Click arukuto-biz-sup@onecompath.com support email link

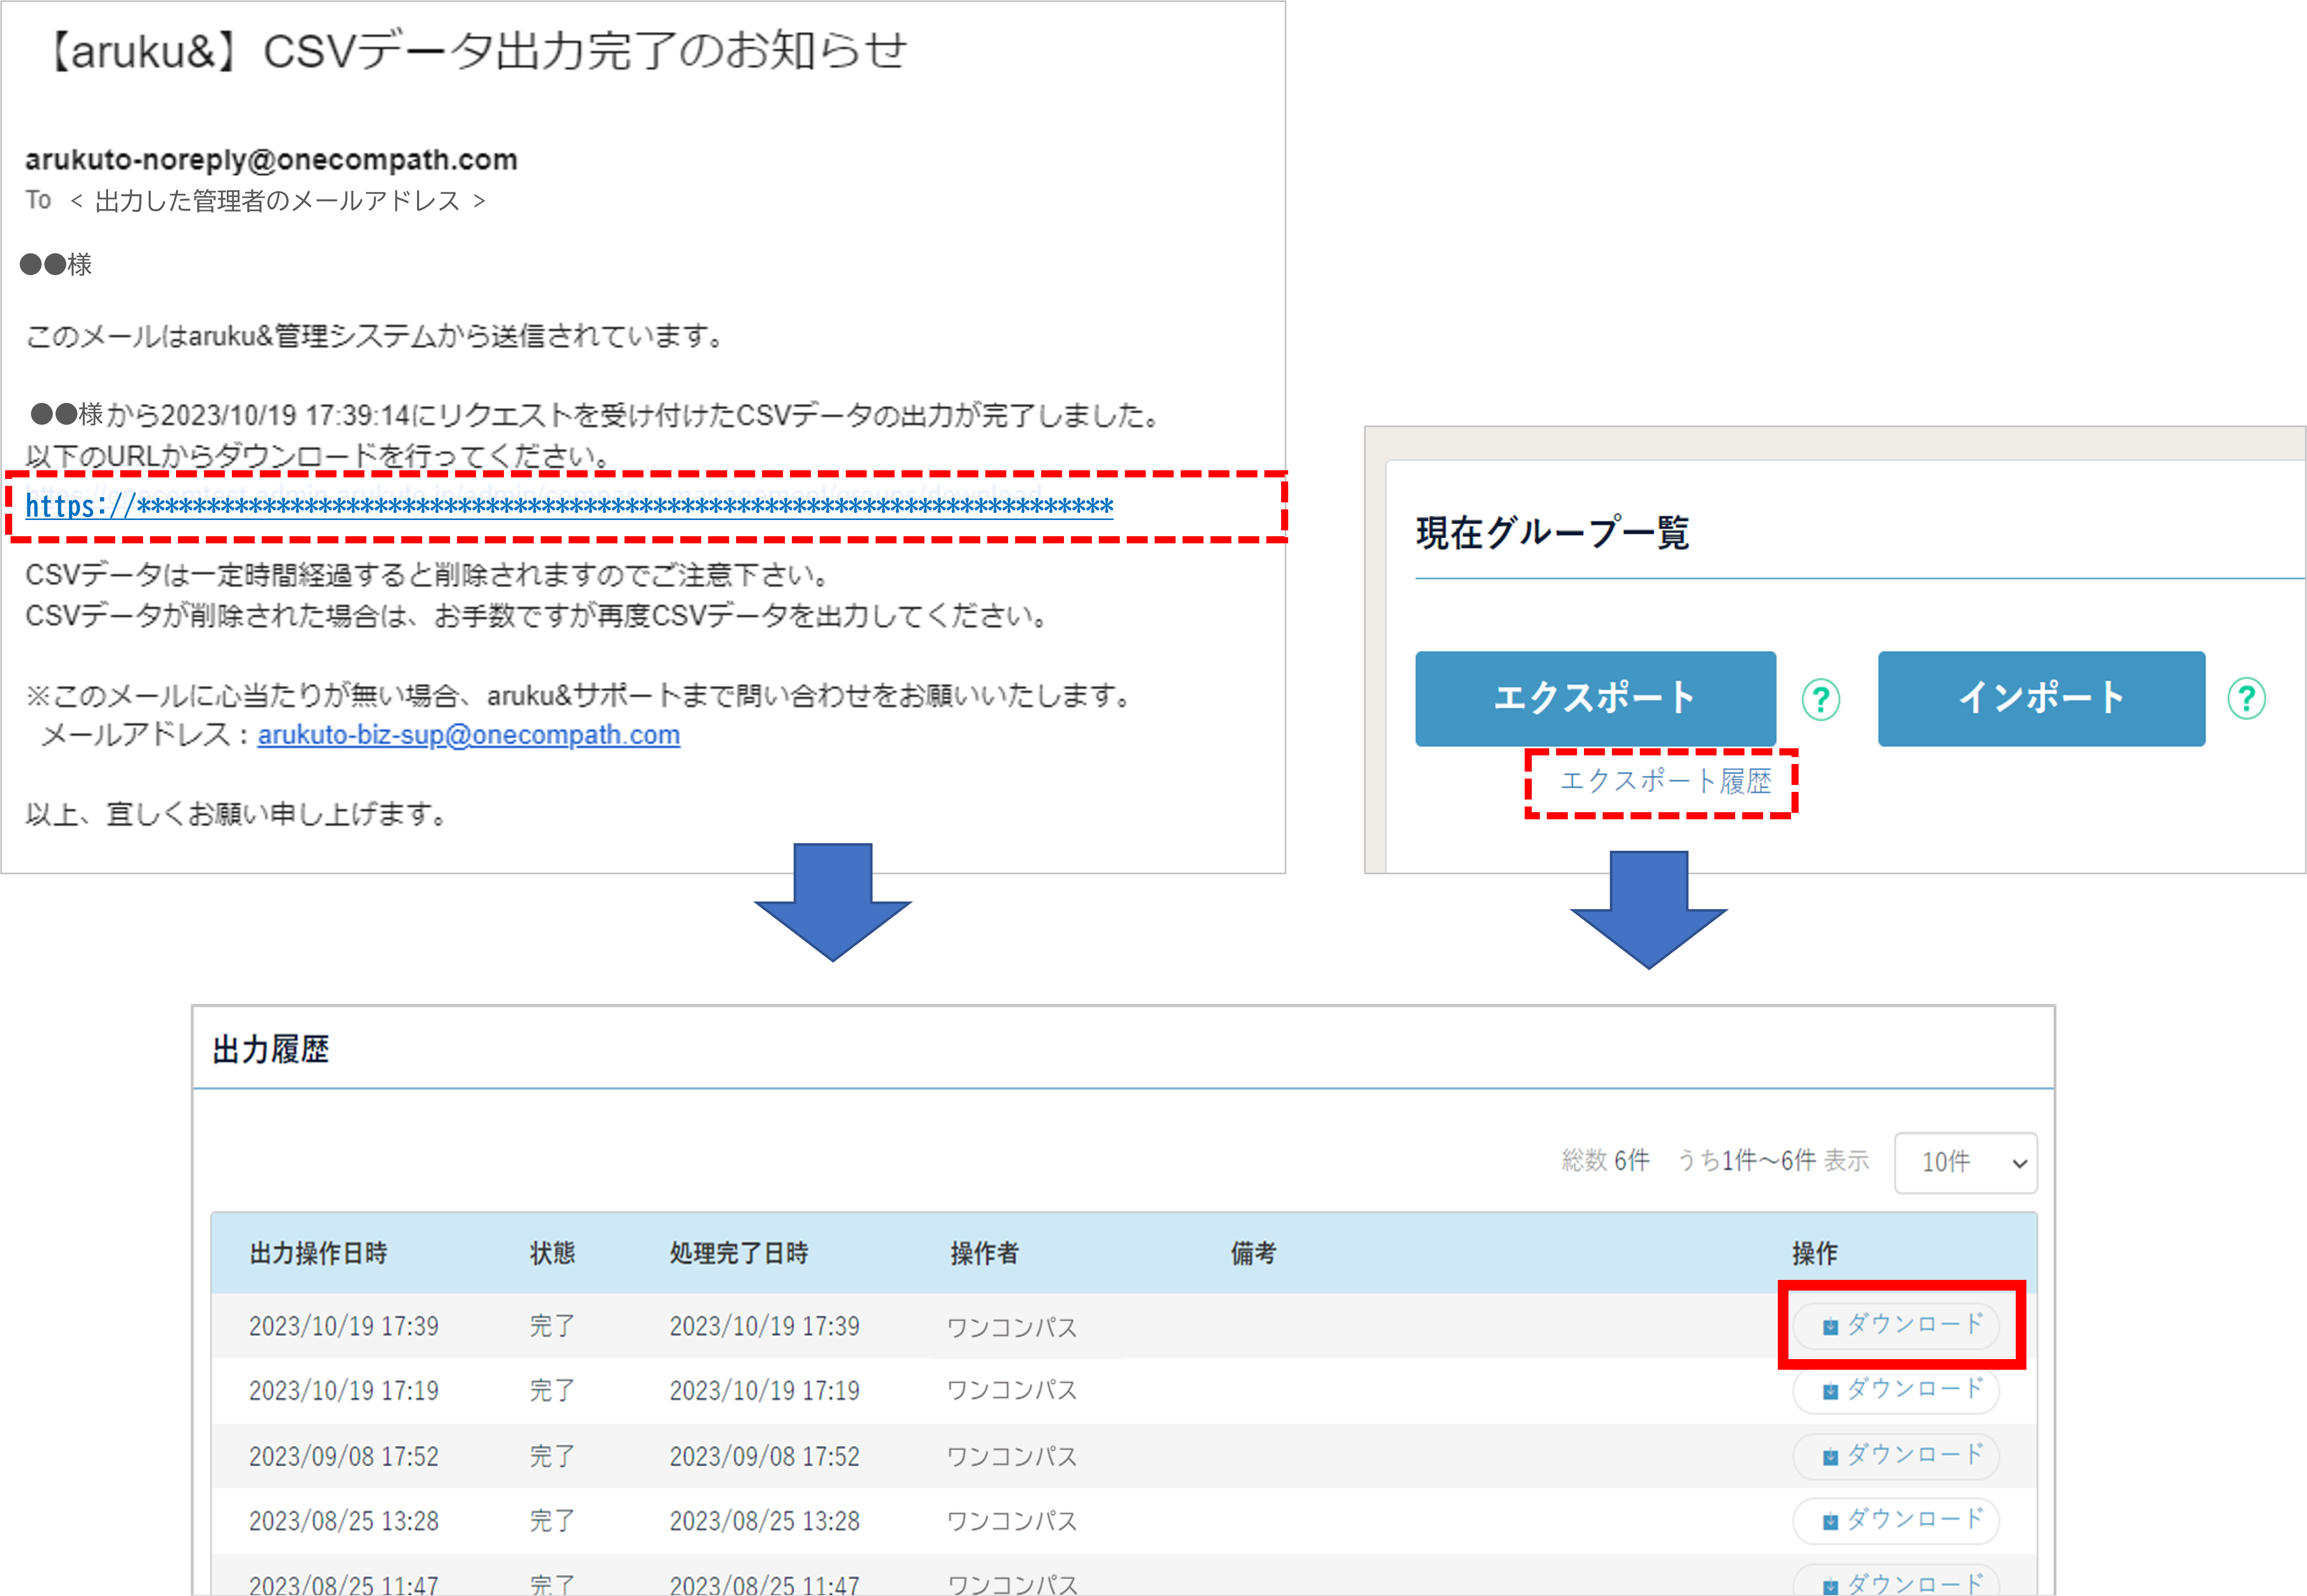[x=468, y=735]
